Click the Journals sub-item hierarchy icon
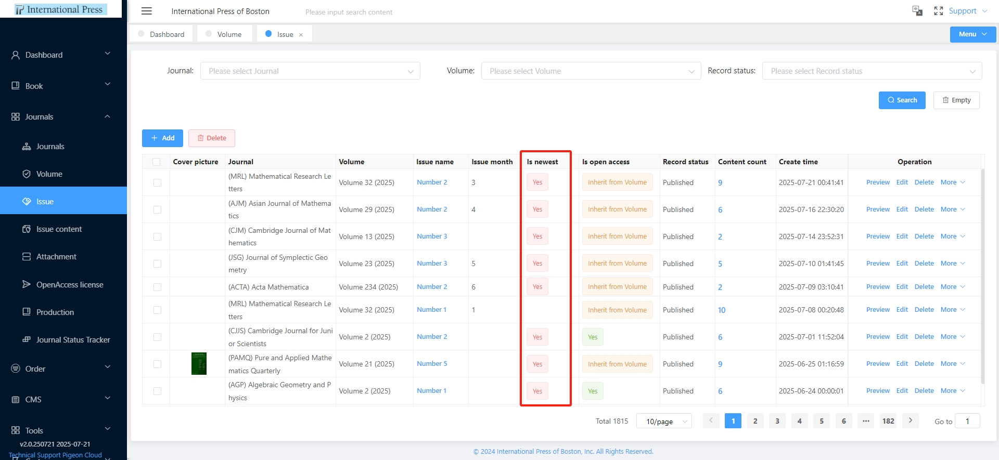Image resolution: width=999 pixels, height=460 pixels. (x=27, y=147)
